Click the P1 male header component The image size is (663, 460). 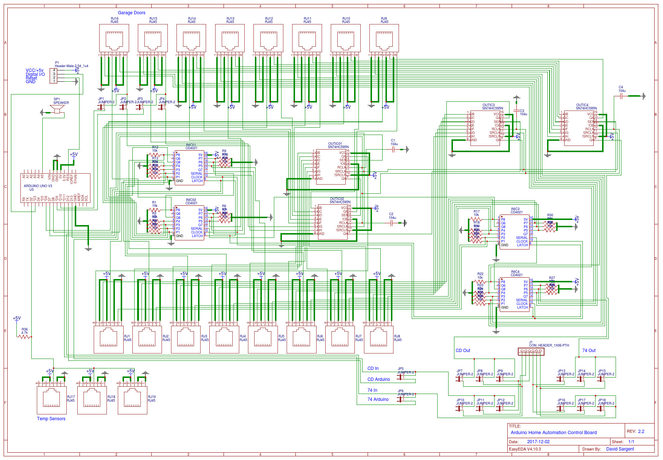click(x=54, y=76)
